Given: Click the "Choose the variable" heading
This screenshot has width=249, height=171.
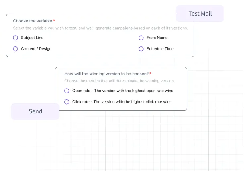Looking at the screenshot, I should click(x=33, y=21).
